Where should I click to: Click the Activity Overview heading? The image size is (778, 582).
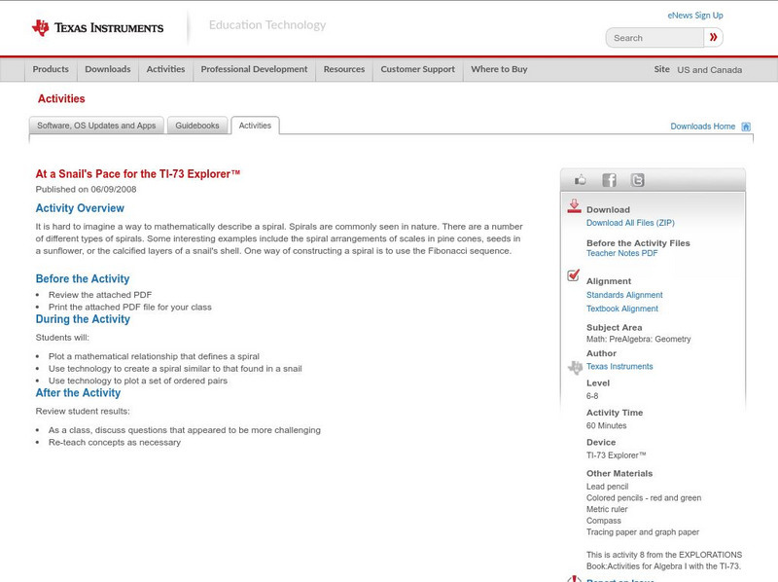point(80,208)
